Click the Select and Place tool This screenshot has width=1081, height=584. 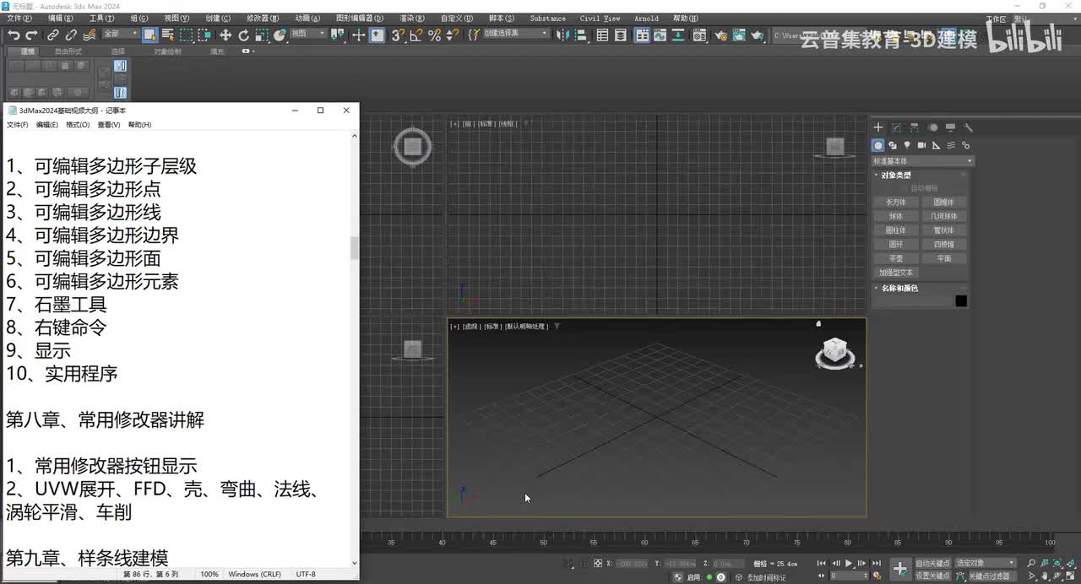[280, 35]
